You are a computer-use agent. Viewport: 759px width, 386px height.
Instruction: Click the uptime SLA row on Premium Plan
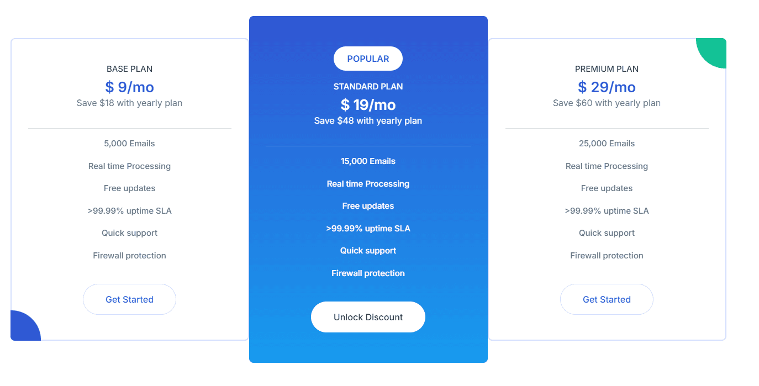click(x=607, y=210)
